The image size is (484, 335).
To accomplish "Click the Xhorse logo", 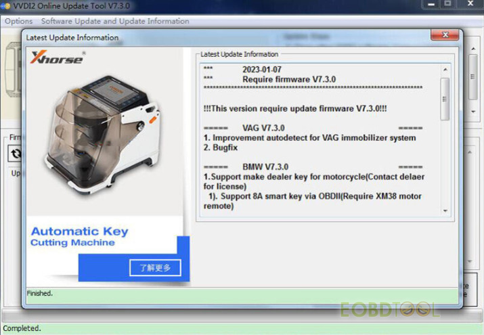I will click(x=58, y=58).
